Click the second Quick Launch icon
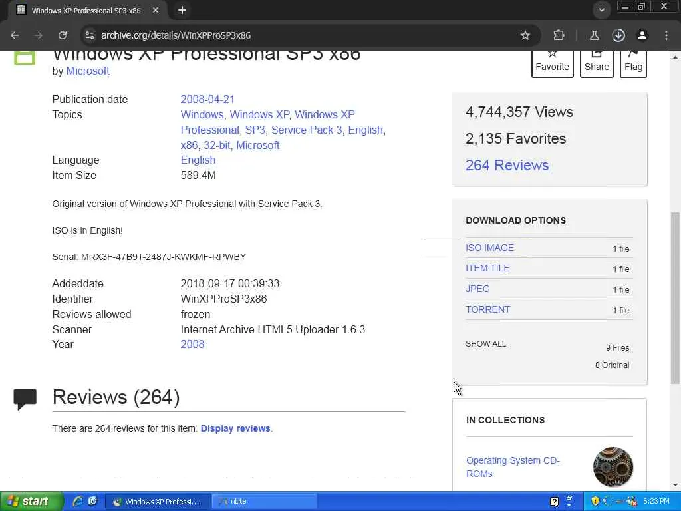Viewport: 681px width, 511px height. click(92, 502)
